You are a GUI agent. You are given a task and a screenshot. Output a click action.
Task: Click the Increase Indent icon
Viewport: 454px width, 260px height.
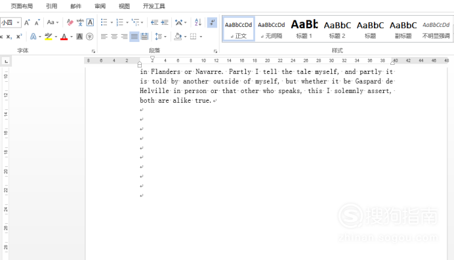click(x=165, y=22)
